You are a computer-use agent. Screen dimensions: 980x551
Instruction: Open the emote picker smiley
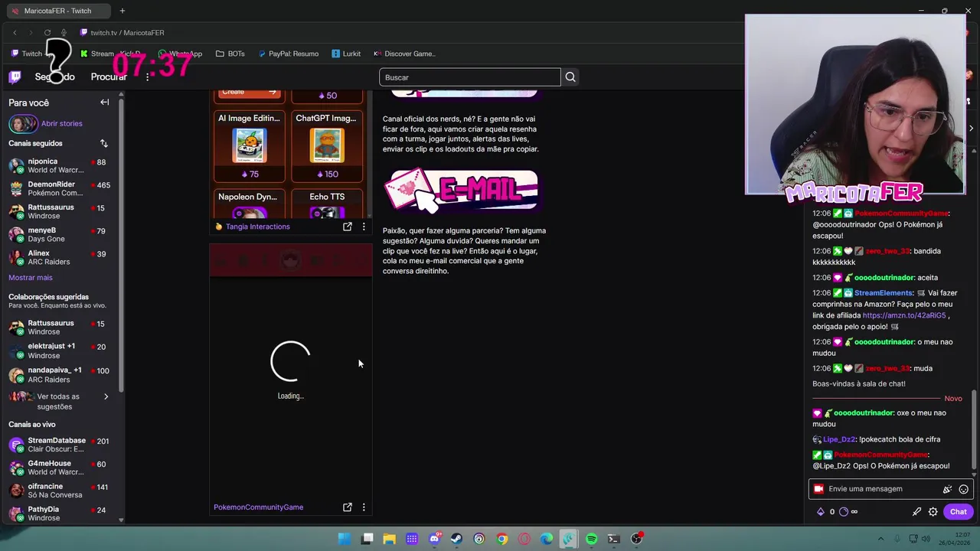coord(964,489)
